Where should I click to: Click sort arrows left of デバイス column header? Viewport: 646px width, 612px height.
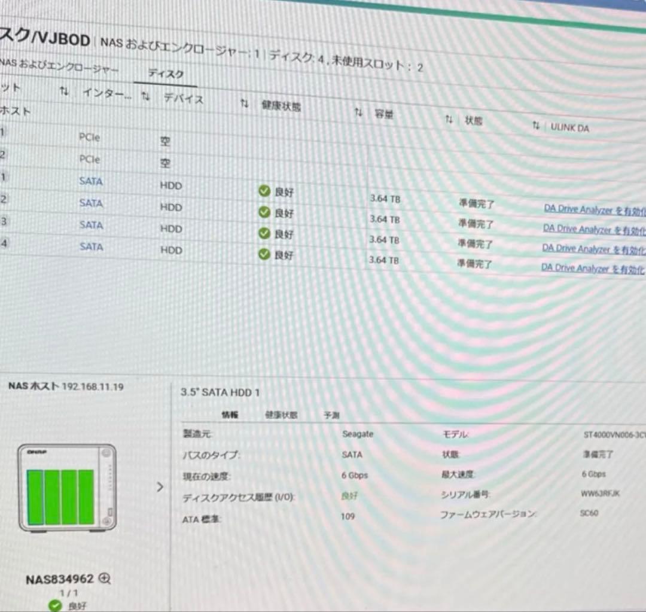[x=145, y=96]
